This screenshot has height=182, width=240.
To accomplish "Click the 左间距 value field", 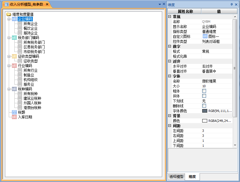I will coord(217,131).
